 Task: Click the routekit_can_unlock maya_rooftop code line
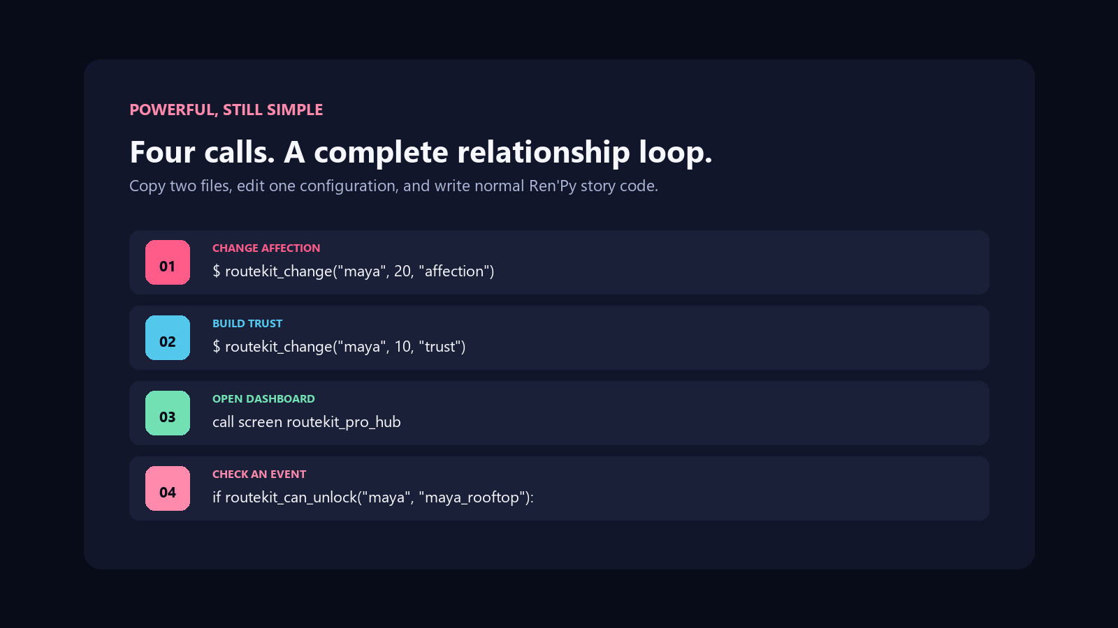click(x=373, y=498)
